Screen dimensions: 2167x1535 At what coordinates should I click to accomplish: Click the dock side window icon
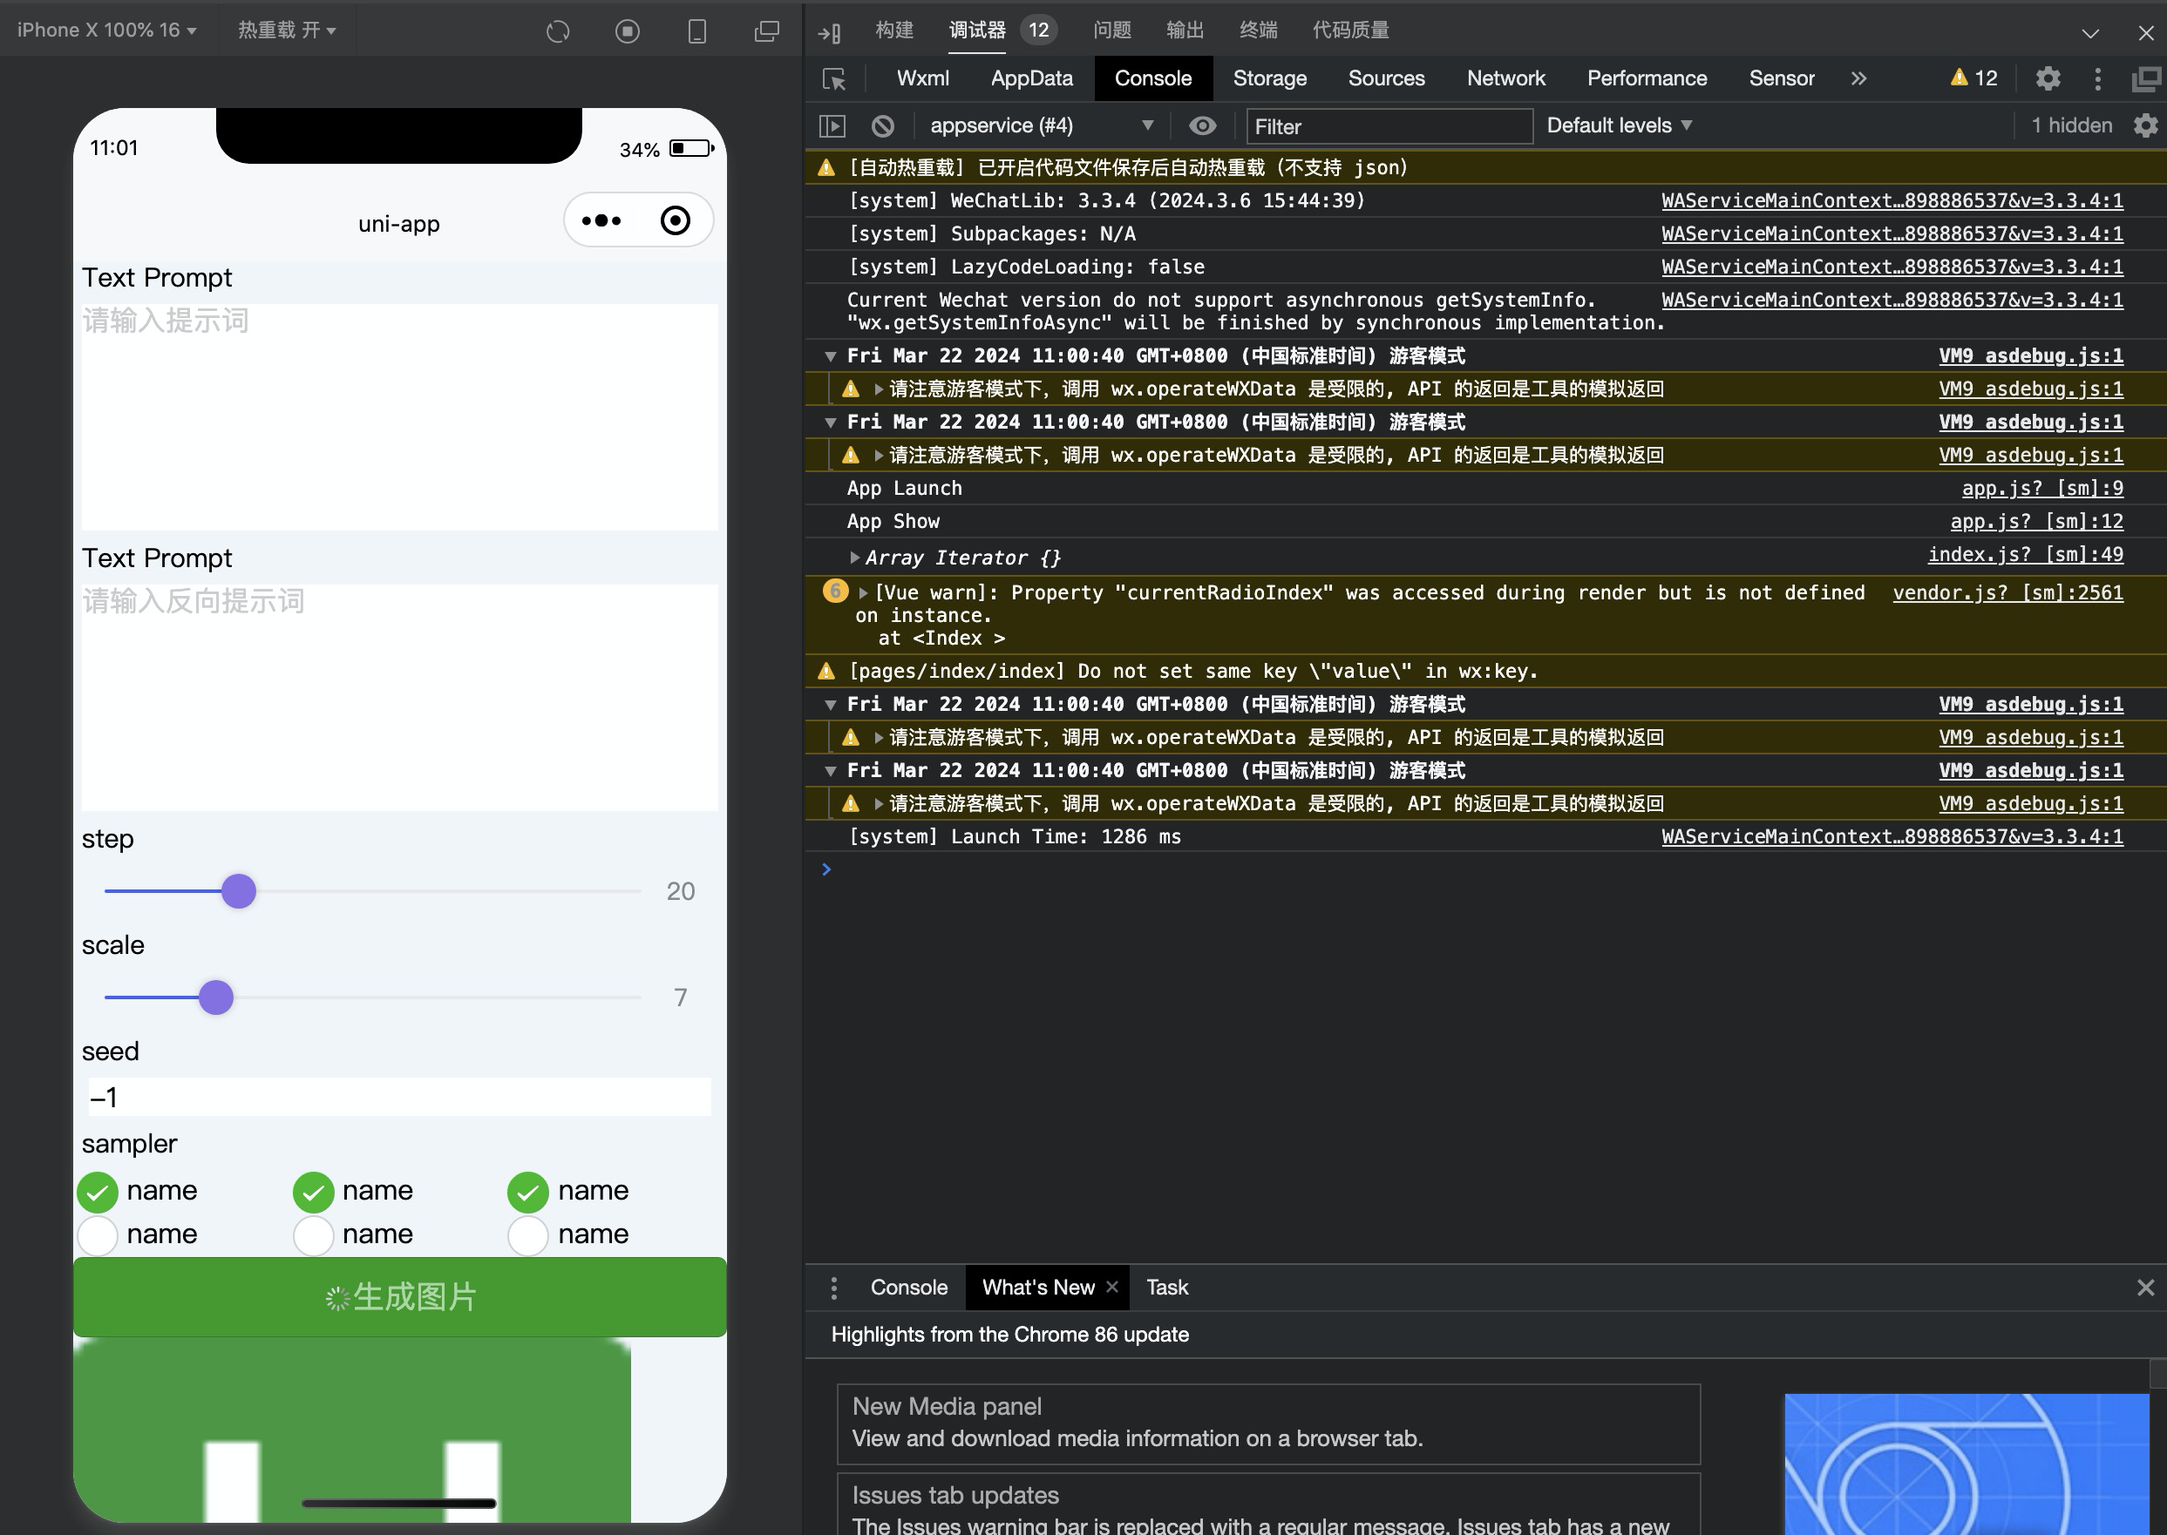(x=2146, y=78)
